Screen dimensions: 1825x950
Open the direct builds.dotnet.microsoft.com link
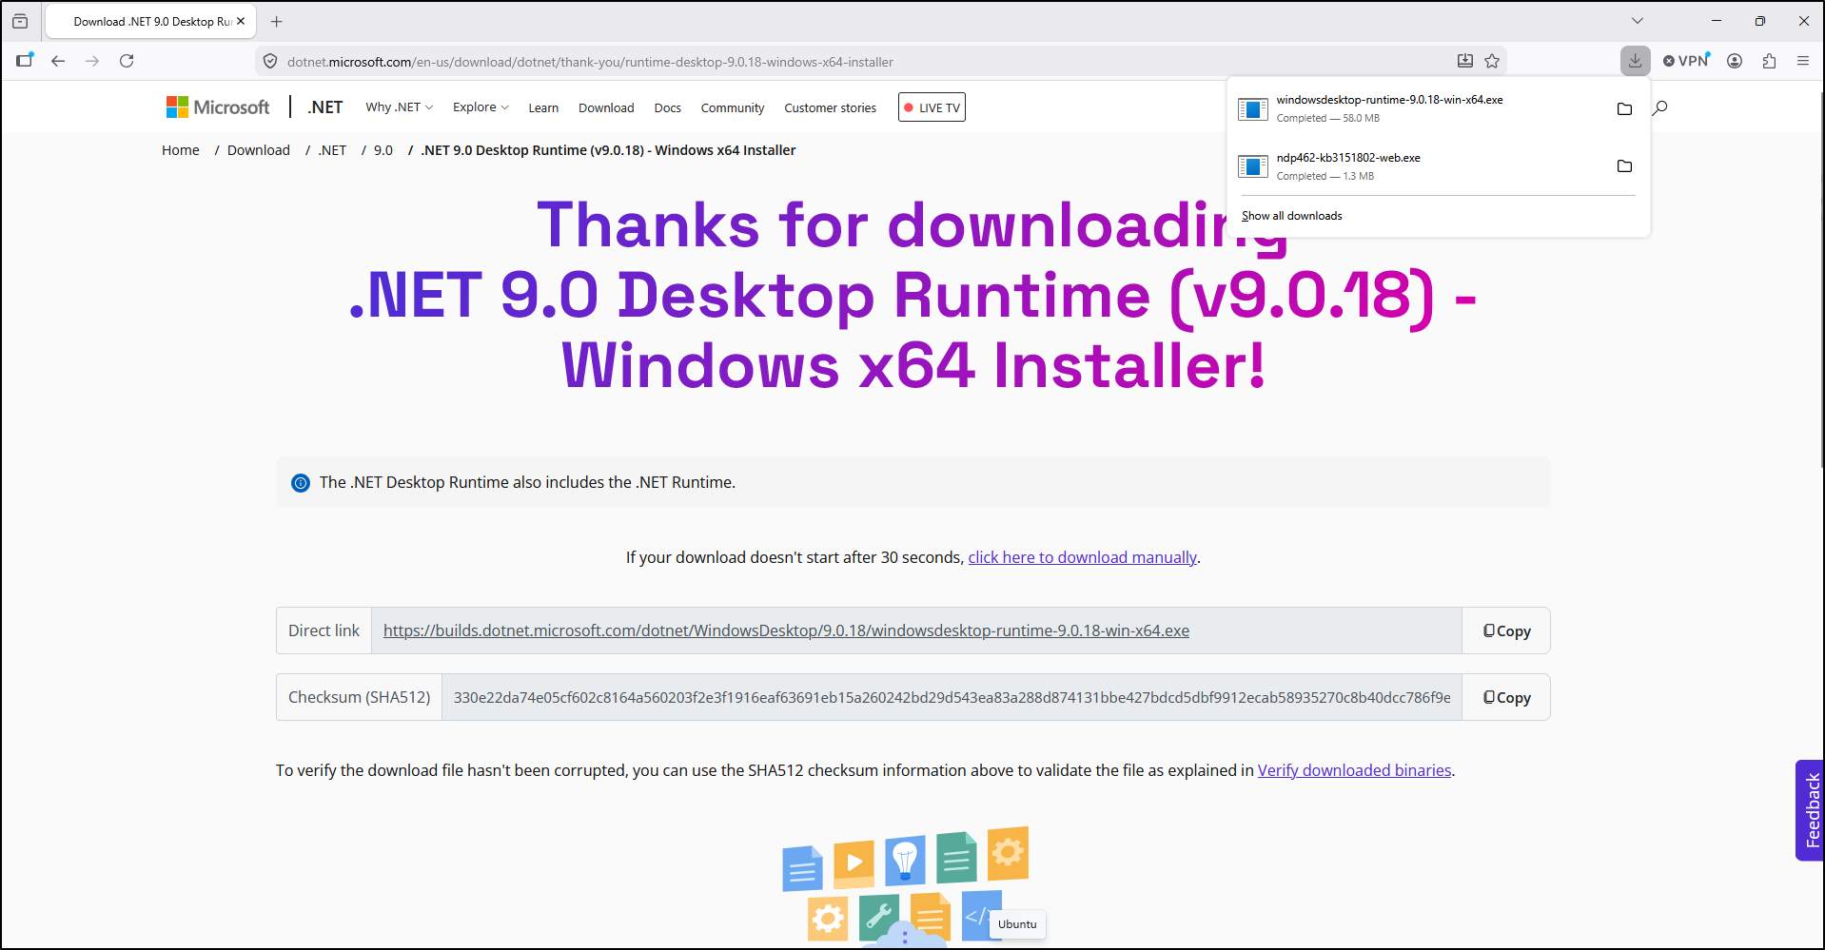pyautogui.click(x=786, y=630)
